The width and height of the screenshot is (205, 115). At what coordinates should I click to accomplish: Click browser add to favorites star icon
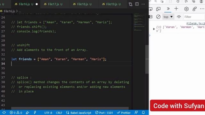tap(162, 1)
